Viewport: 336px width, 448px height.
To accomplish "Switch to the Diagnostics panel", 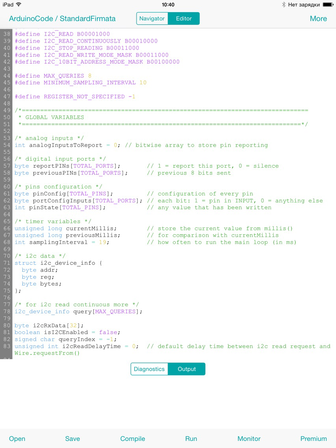I will (149, 369).
